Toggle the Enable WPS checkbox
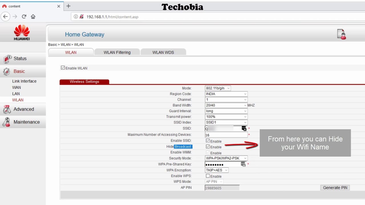Viewport: 365px width, 205px height. [208, 176]
